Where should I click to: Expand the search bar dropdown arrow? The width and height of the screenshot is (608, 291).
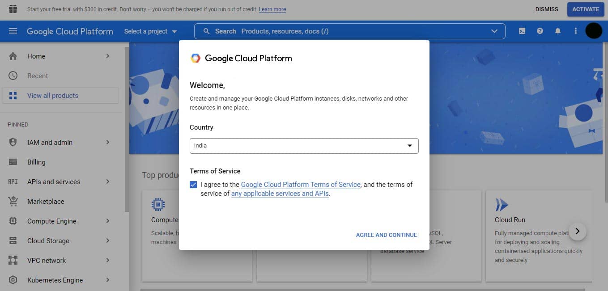tap(494, 31)
